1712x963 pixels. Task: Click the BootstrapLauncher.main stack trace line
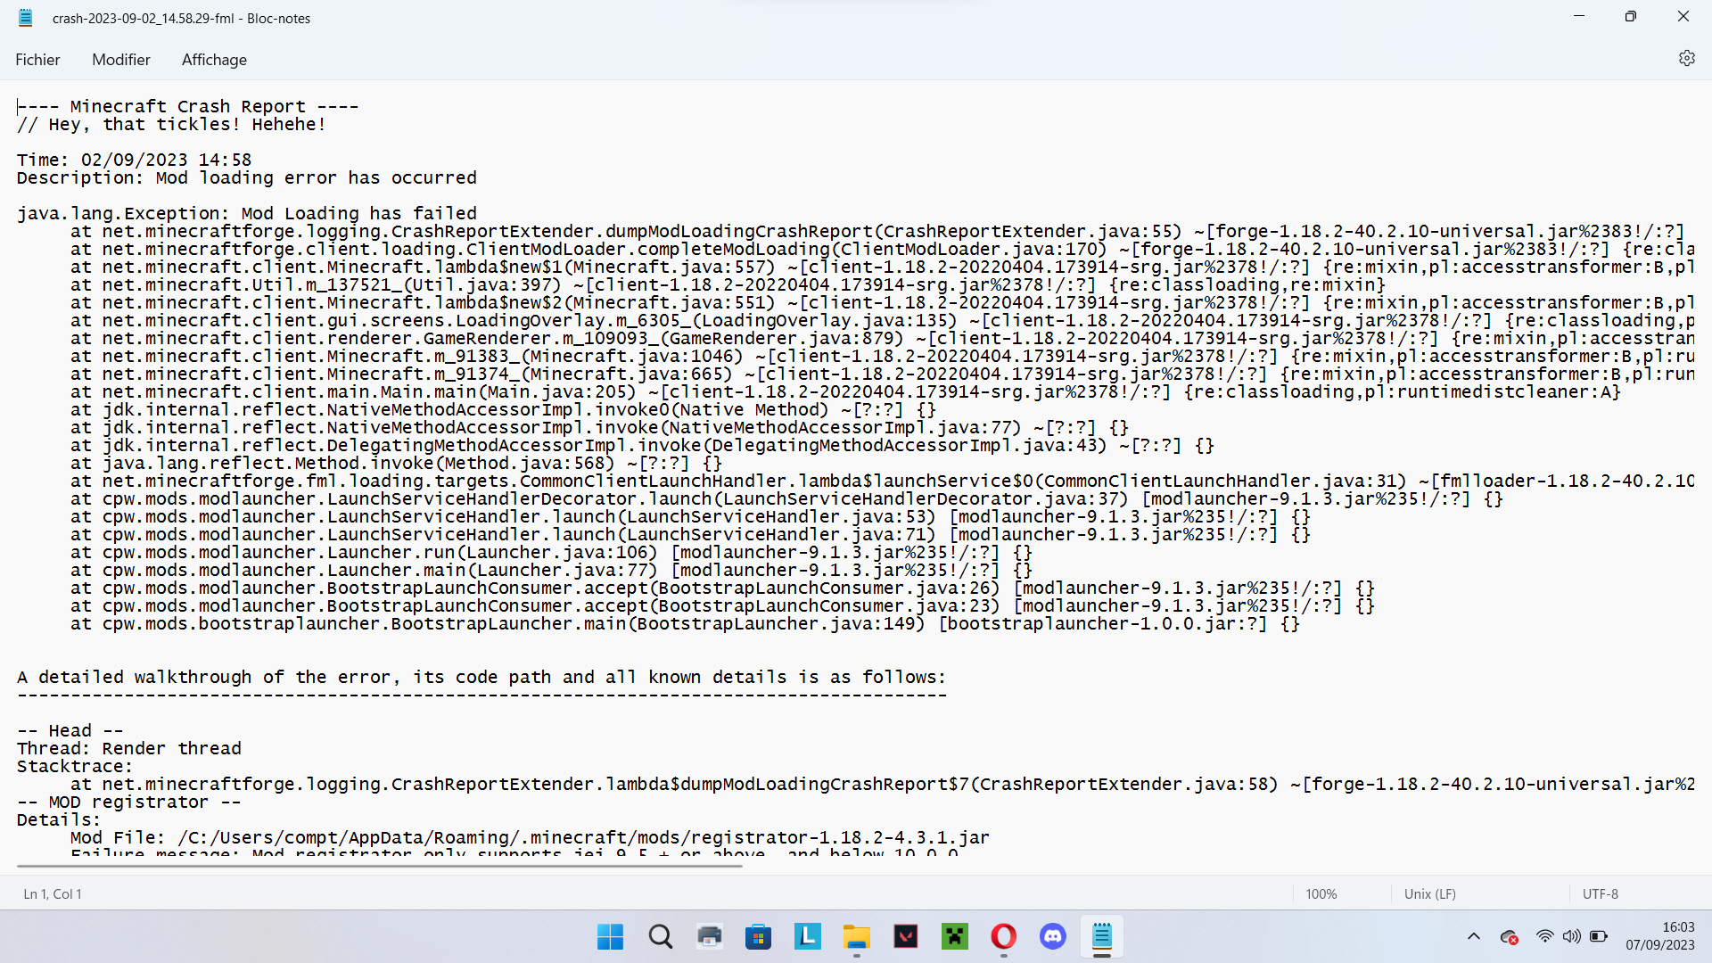686,624
